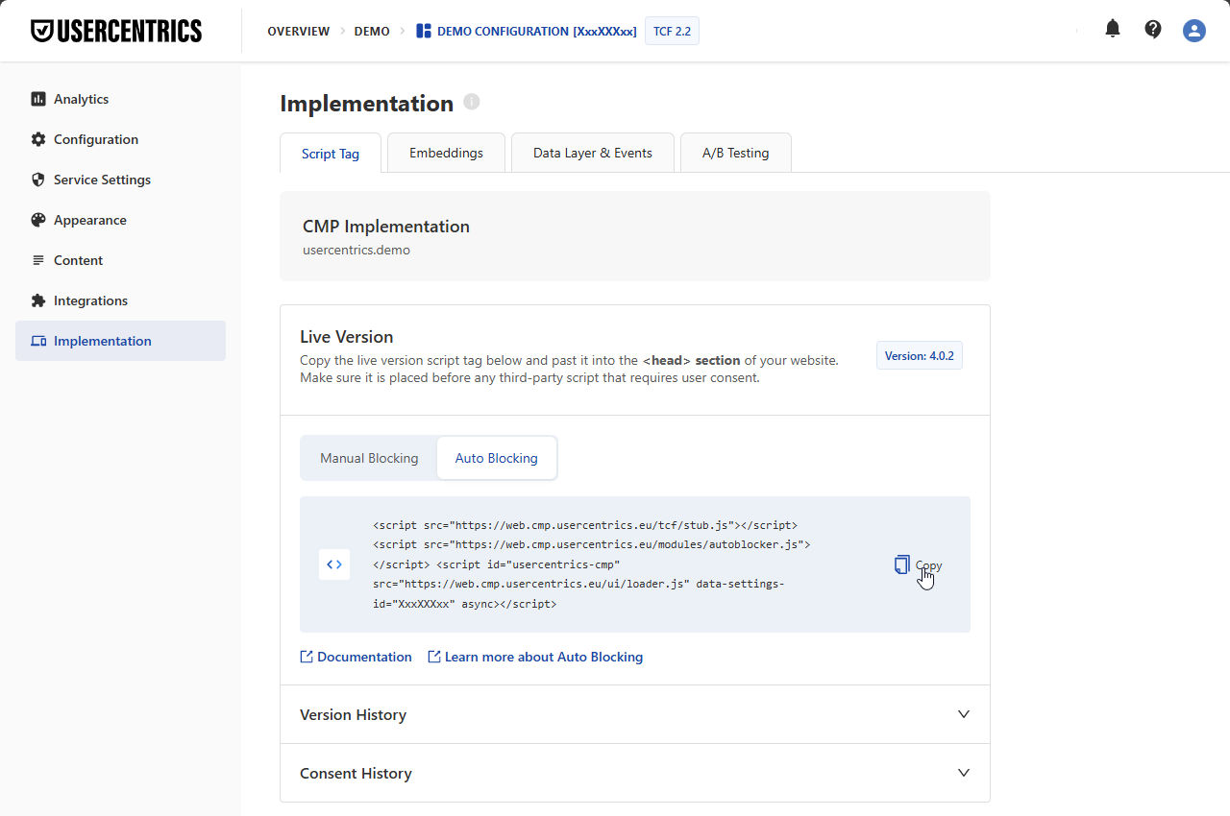This screenshot has height=816, width=1230.
Task: Open Integrations in the sidebar
Action: click(120, 300)
